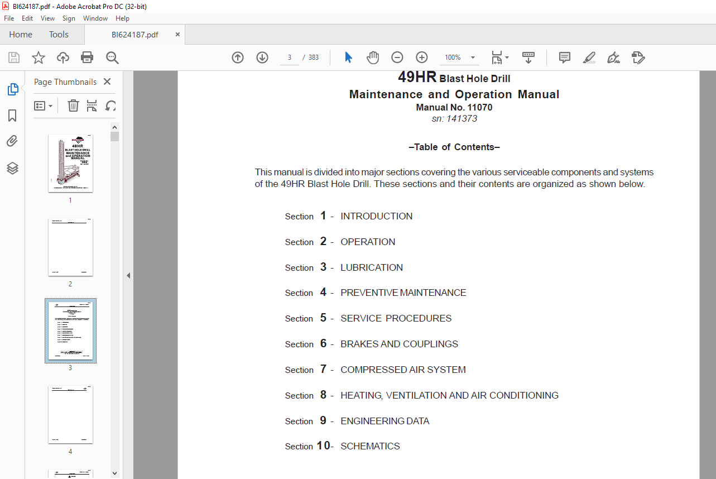This screenshot has width=716, height=479.
Task: Click the upload to cloud icon
Action: click(x=63, y=58)
